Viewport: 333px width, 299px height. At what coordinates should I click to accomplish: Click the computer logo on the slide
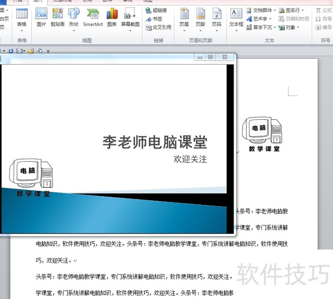click(31, 178)
